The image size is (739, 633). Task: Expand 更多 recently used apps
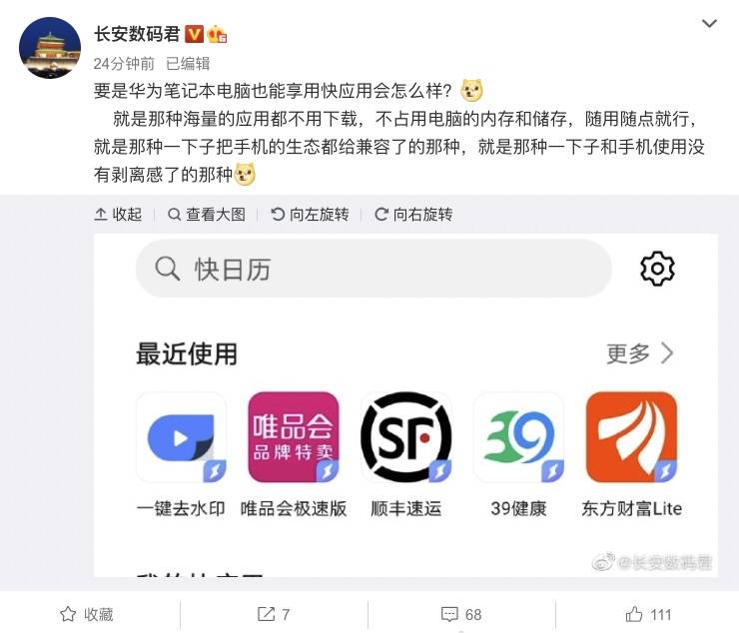[639, 353]
